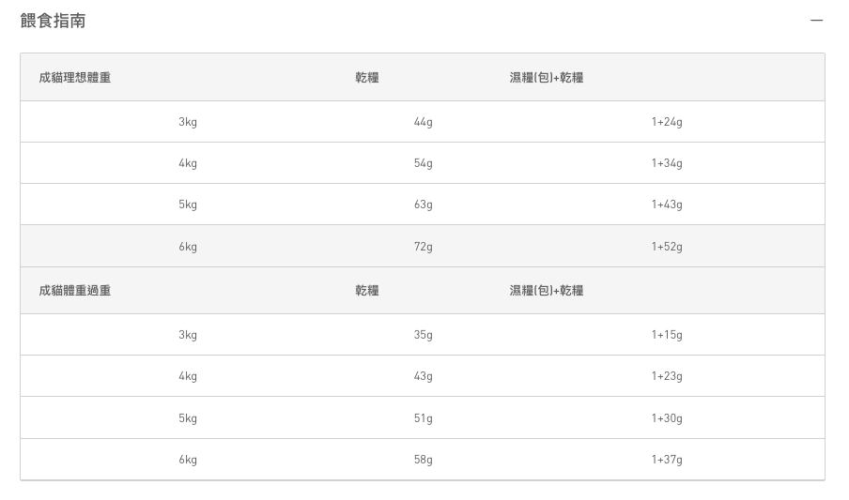Screen dimensions: 849x500
Task: Collapse the 餵食指南 section with the minus icon
Action: 816,21
